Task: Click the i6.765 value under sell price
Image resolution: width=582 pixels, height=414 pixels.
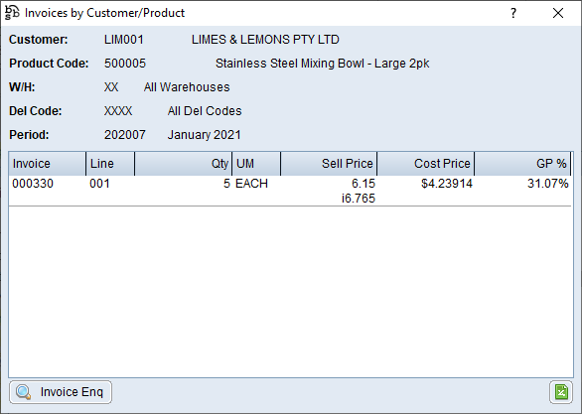Action: pyautogui.click(x=359, y=199)
